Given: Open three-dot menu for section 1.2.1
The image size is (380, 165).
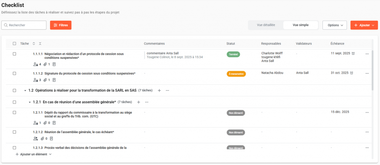Looking at the screenshot, I should tap(147, 102).
